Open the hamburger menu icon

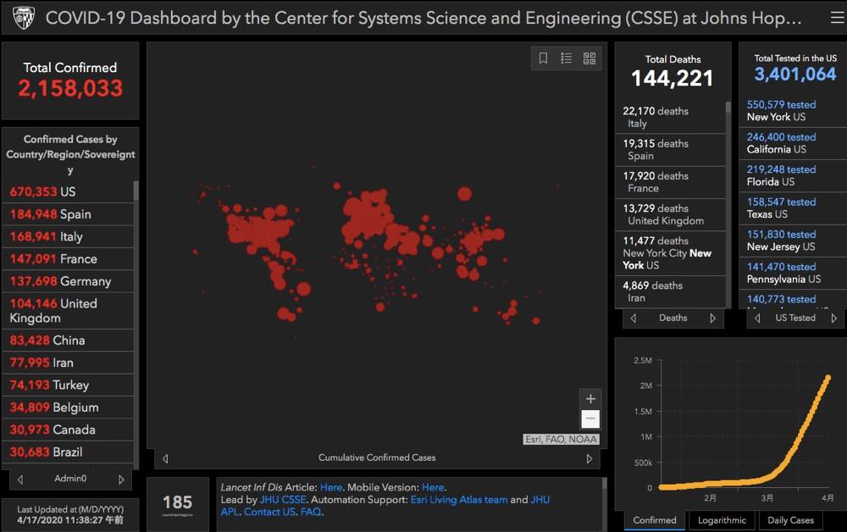[x=837, y=18]
